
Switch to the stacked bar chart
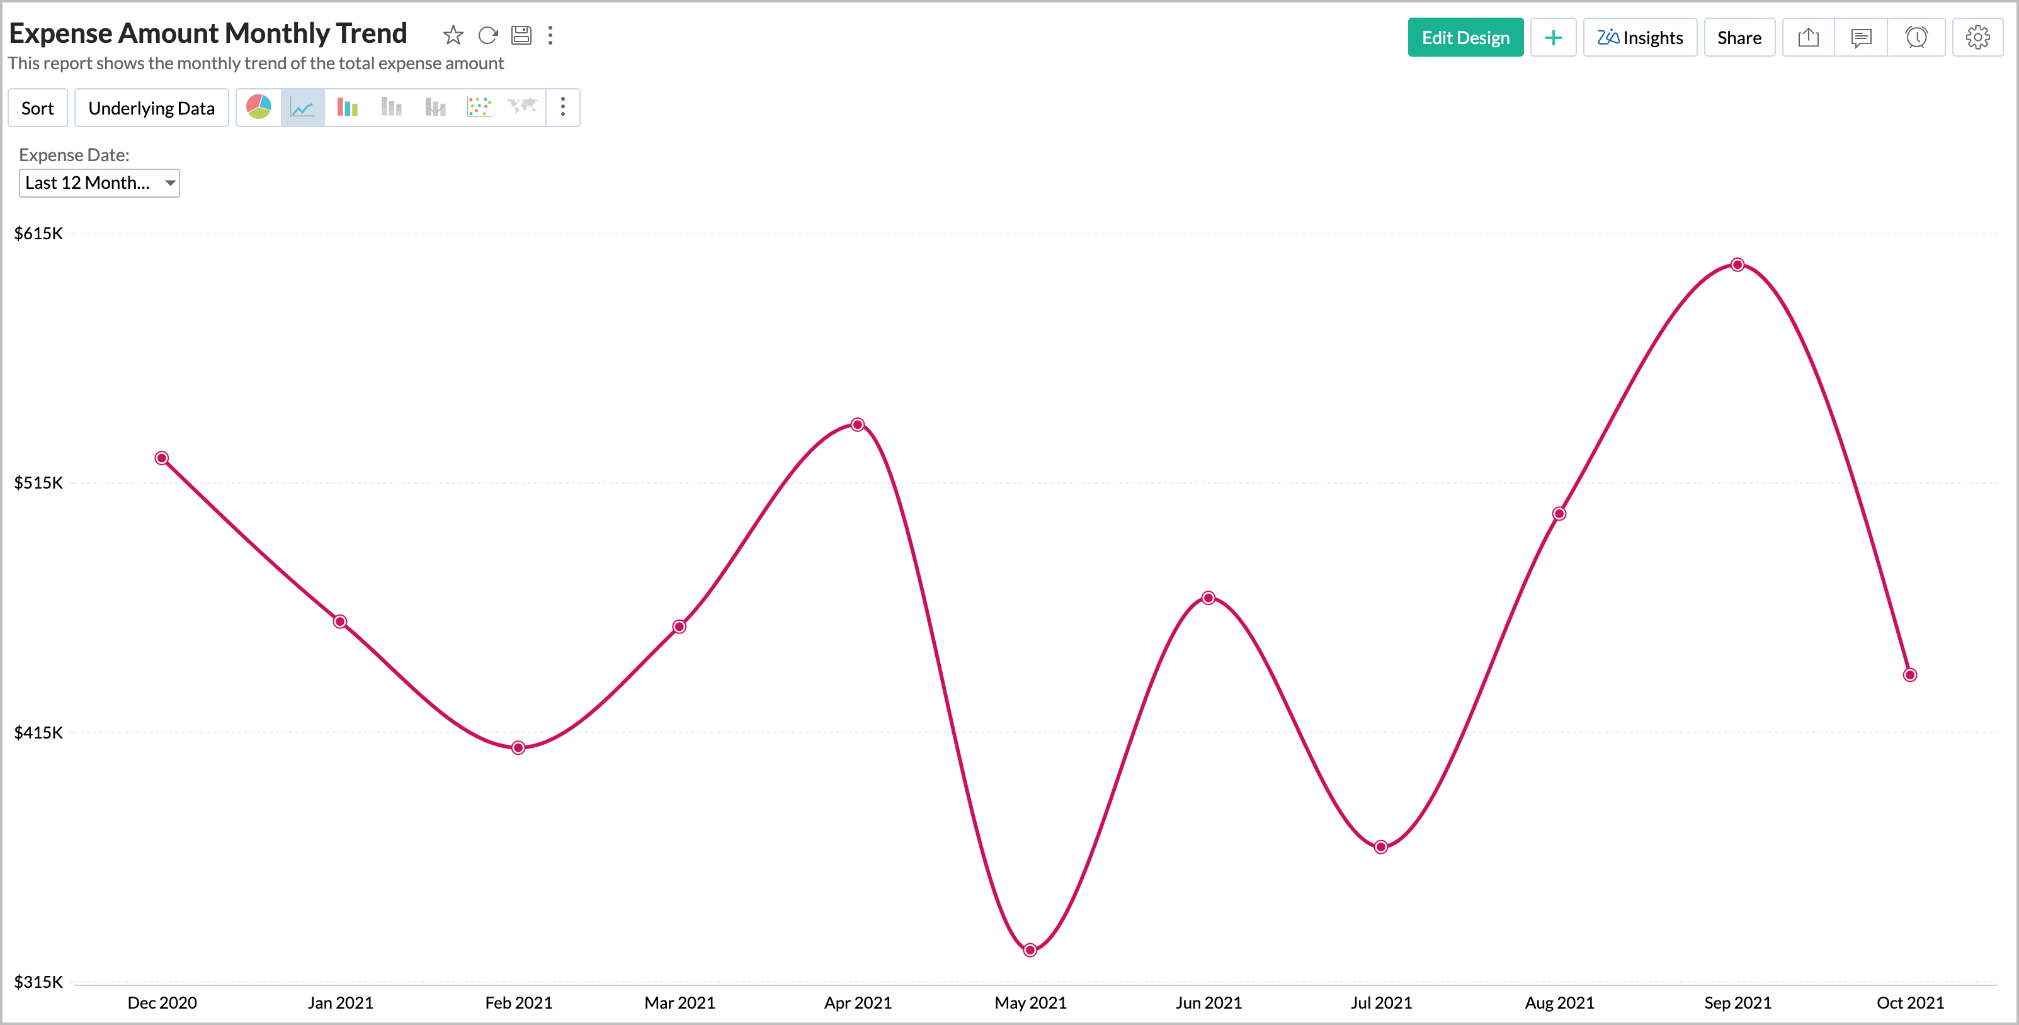pos(390,108)
